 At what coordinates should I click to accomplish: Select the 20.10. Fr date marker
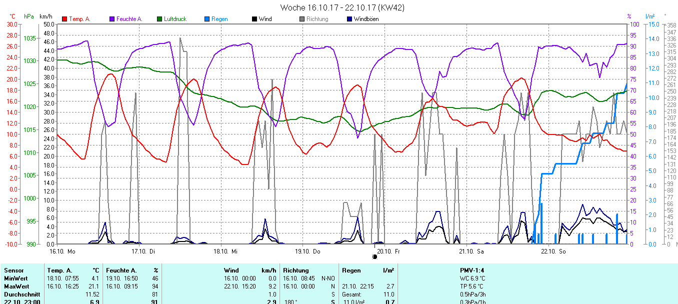[x=389, y=251]
